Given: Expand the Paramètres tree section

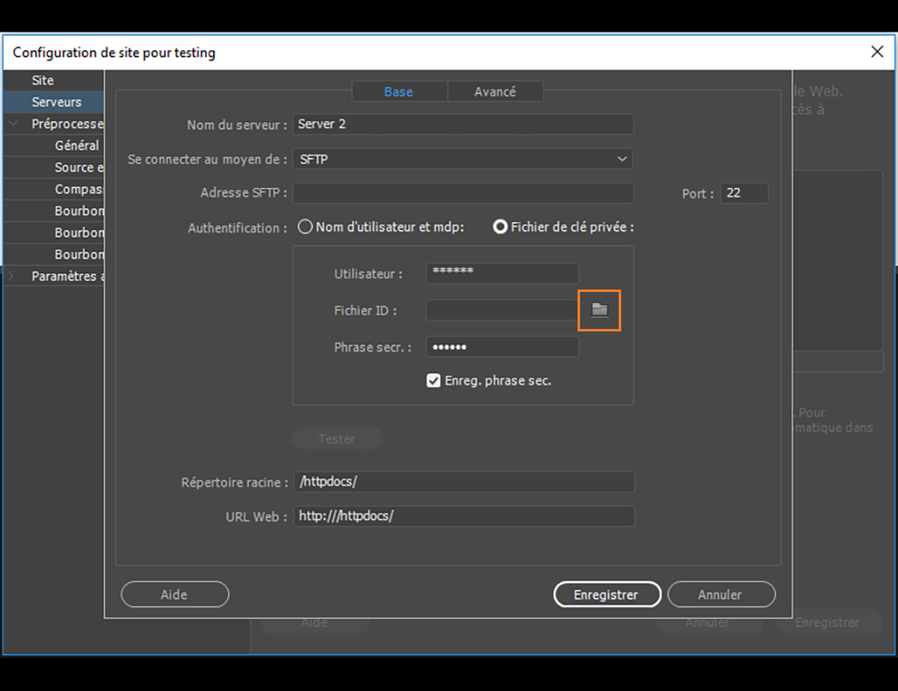Looking at the screenshot, I should click(x=11, y=276).
